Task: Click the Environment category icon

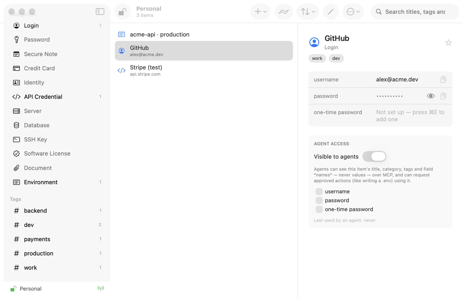Action: pos(16,182)
